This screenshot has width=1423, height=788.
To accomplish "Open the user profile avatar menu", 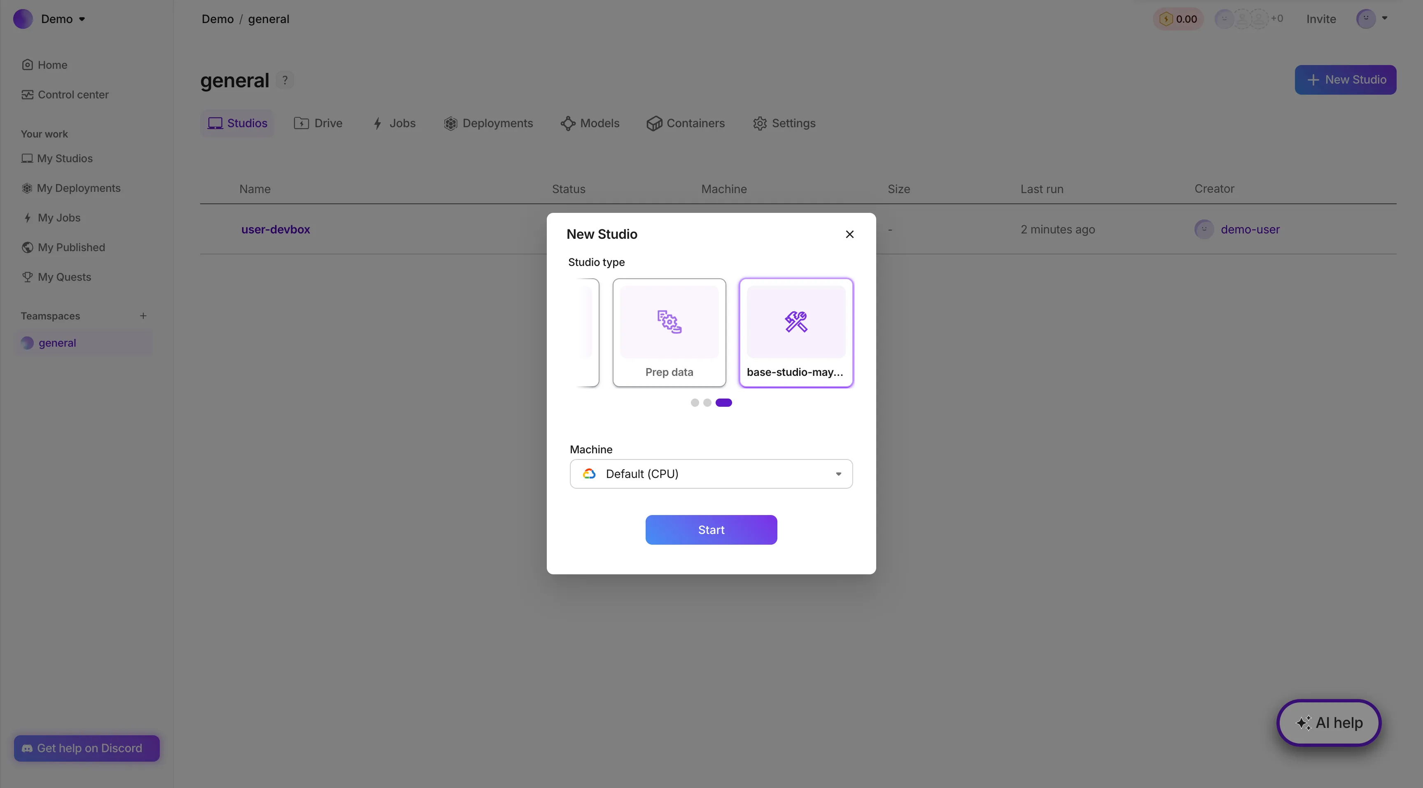I will click(1365, 19).
